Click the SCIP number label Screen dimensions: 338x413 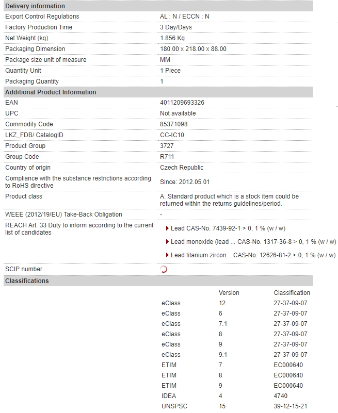[24, 269]
